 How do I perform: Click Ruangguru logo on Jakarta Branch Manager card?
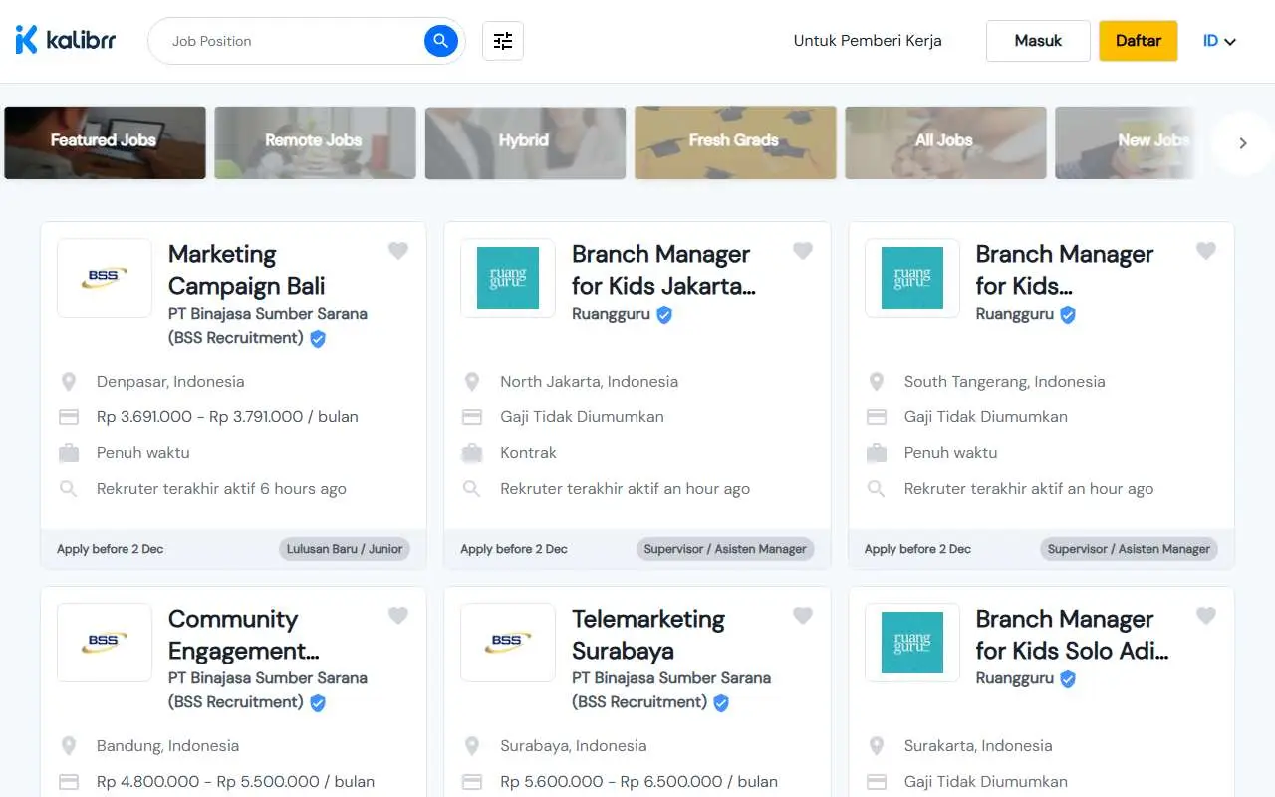point(508,278)
